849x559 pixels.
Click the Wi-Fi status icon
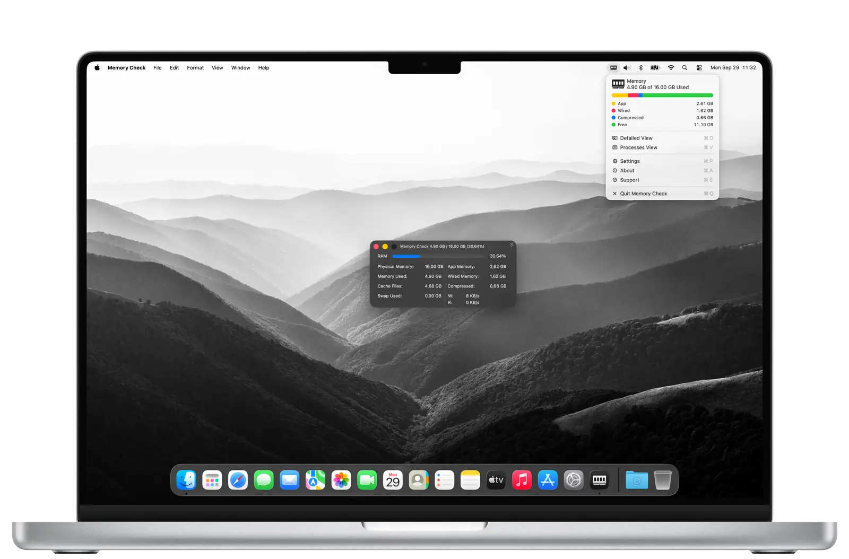coord(671,68)
